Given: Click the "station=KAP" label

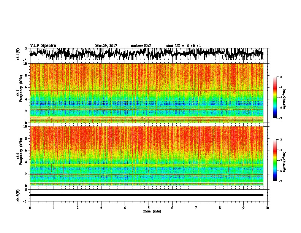Looking at the screenshot, I should point(141,46).
